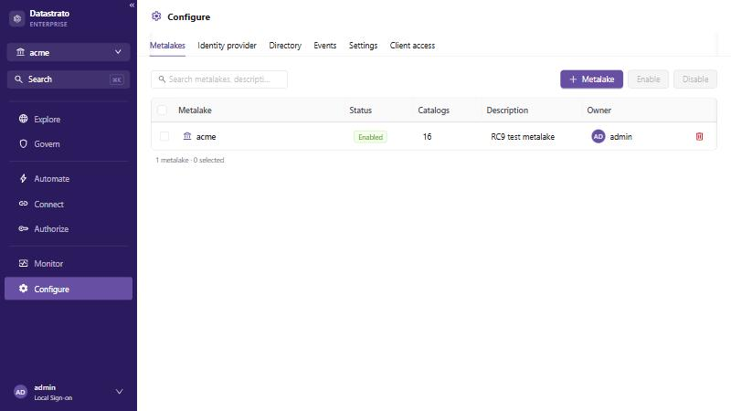
Task: Click the Explore globe icon
Action: click(24, 119)
